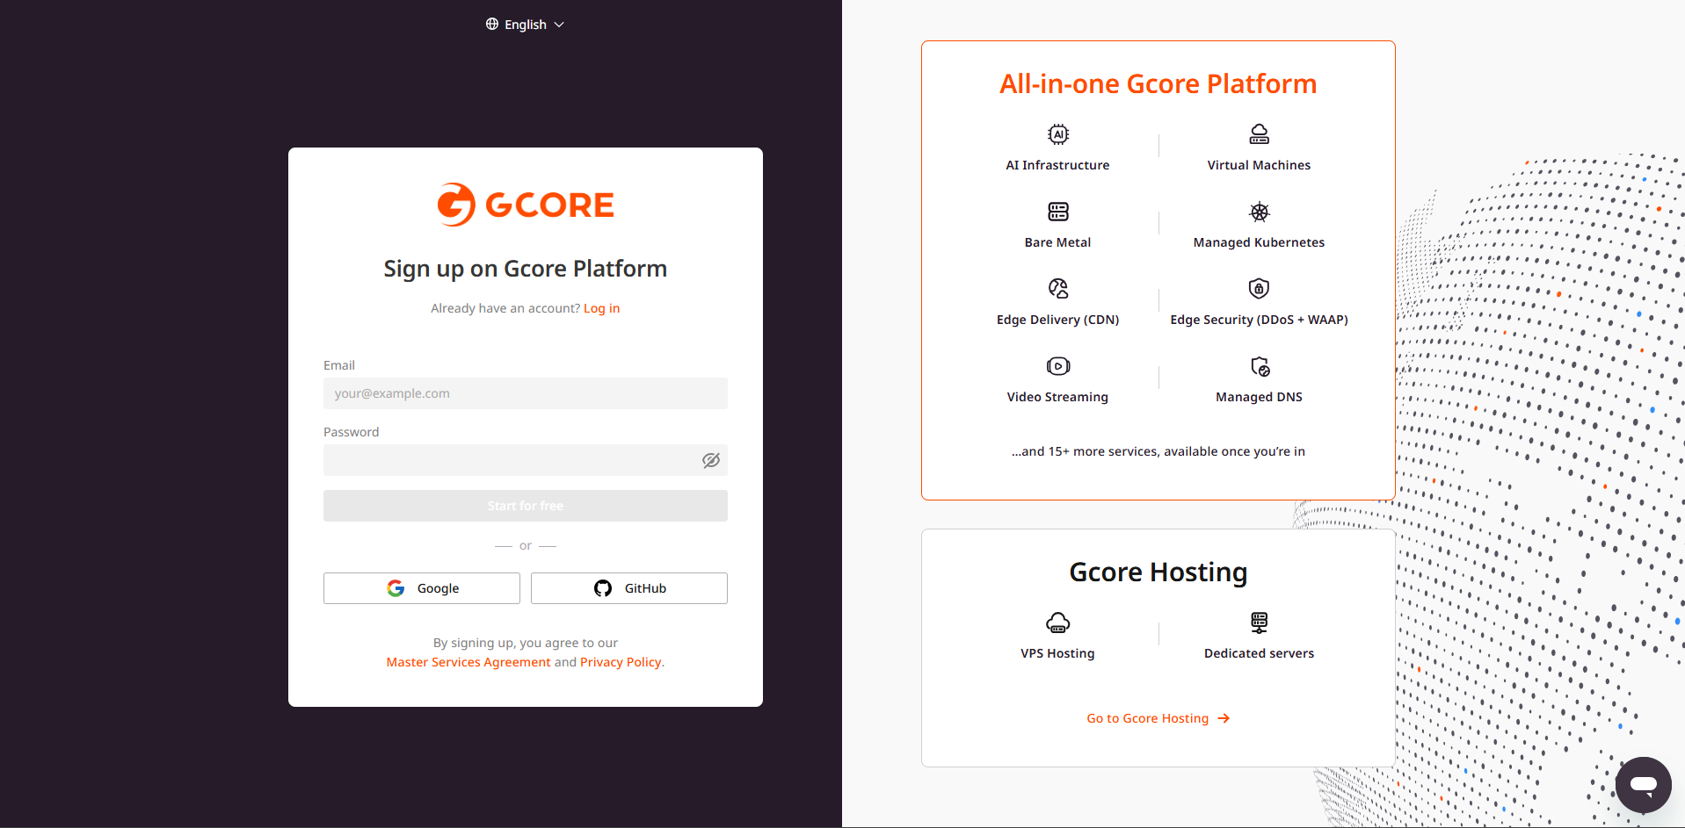The width and height of the screenshot is (1685, 828).
Task: Click the chevron next to English
Action: (x=559, y=25)
